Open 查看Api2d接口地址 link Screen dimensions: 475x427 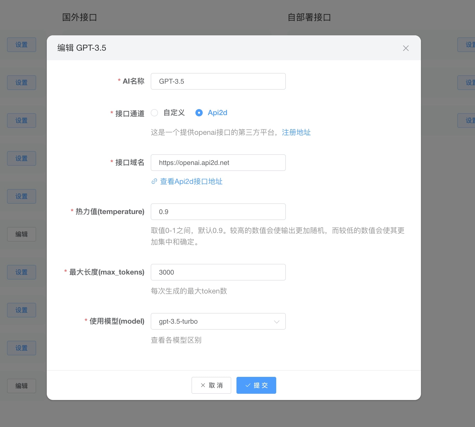click(191, 181)
